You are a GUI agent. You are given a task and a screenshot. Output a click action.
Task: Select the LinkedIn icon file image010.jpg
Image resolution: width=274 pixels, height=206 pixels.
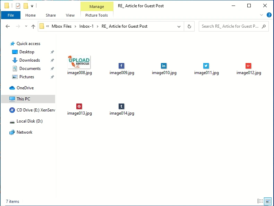(164, 66)
